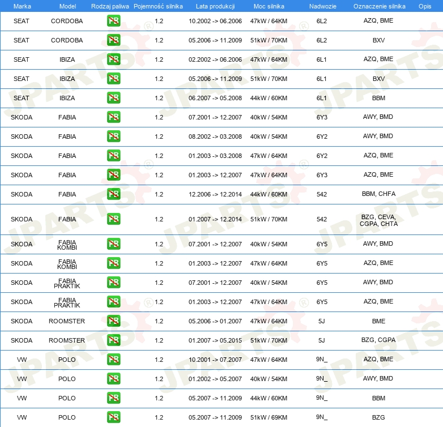Image resolution: width=443 pixels, height=427 pixels.
Task: Click 'ROOMSTER' model in 05.2006 row
Action: point(67,321)
